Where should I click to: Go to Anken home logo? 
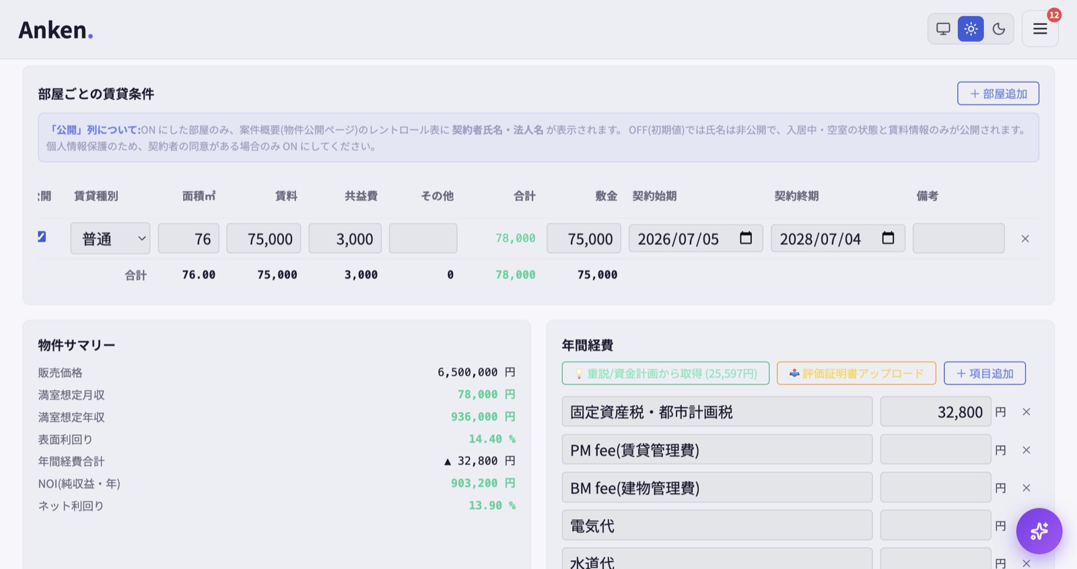click(55, 30)
